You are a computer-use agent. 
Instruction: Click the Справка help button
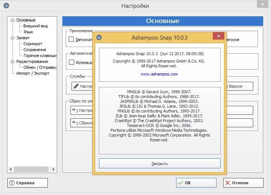point(27,183)
